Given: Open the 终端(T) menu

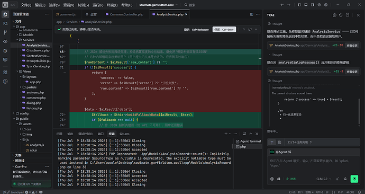Looking at the screenshot, I should (112, 5).
